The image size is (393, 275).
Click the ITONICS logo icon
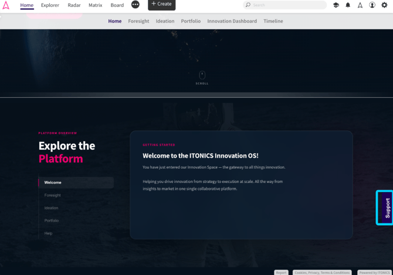(x=6, y=5)
